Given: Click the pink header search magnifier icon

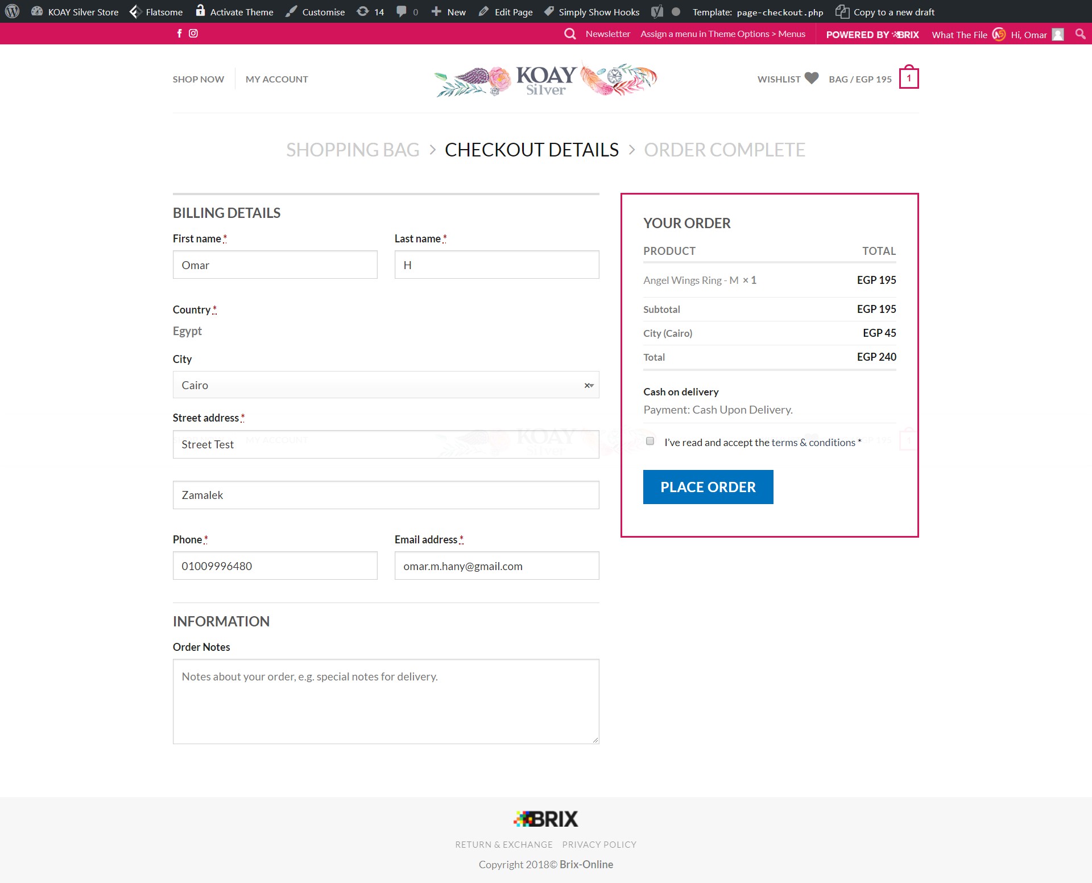Looking at the screenshot, I should (570, 34).
